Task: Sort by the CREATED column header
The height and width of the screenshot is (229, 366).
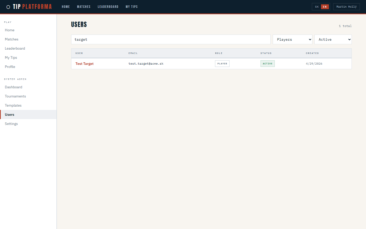Action: point(312,53)
